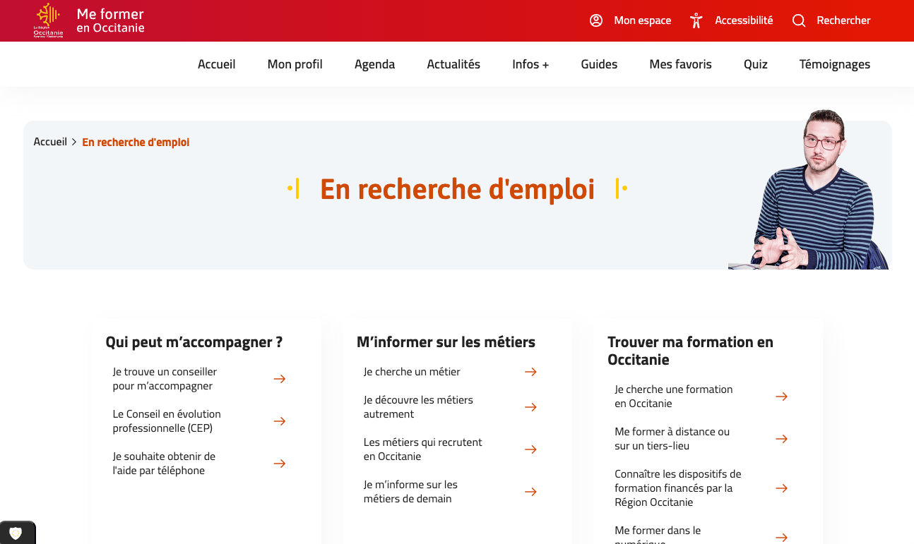
Task: Click arrow for métiers qui recrutent
Action: click(x=530, y=449)
